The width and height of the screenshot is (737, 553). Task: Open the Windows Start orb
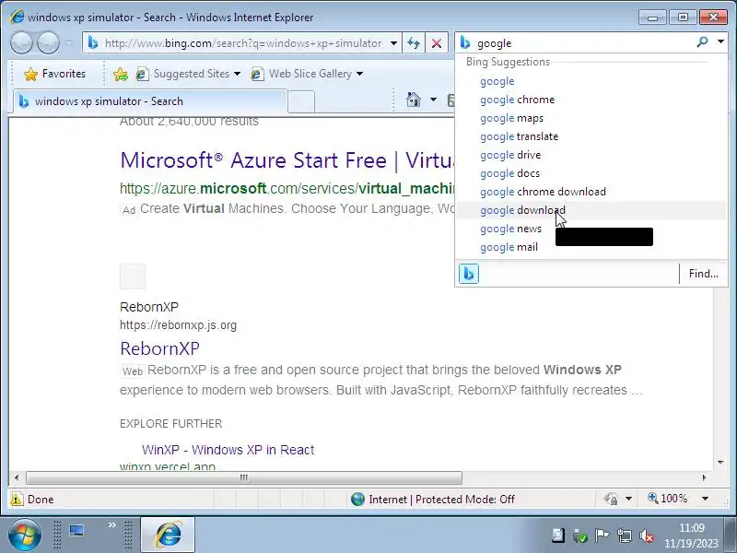(24, 535)
